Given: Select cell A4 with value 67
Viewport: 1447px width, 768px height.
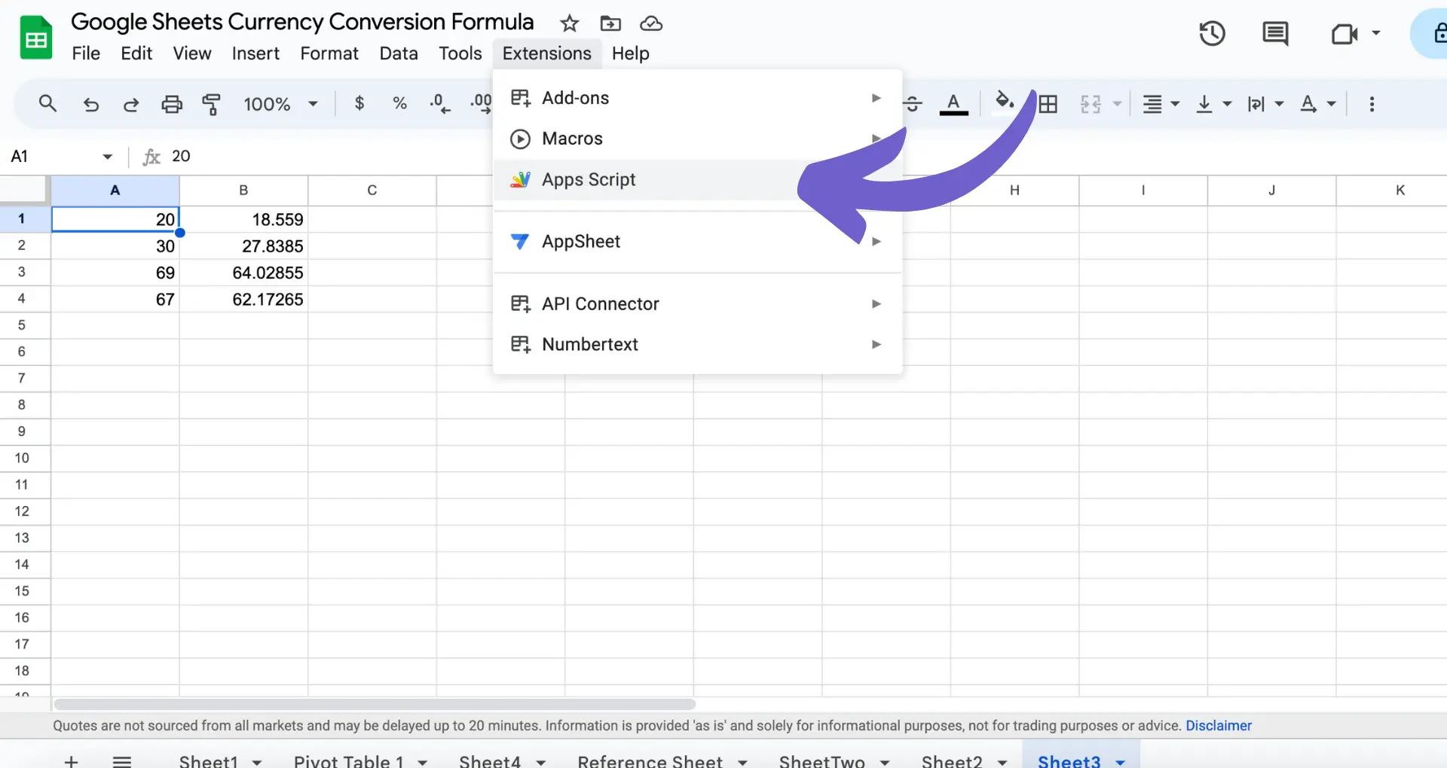Looking at the screenshot, I should pyautogui.click(x=115, y=300).
